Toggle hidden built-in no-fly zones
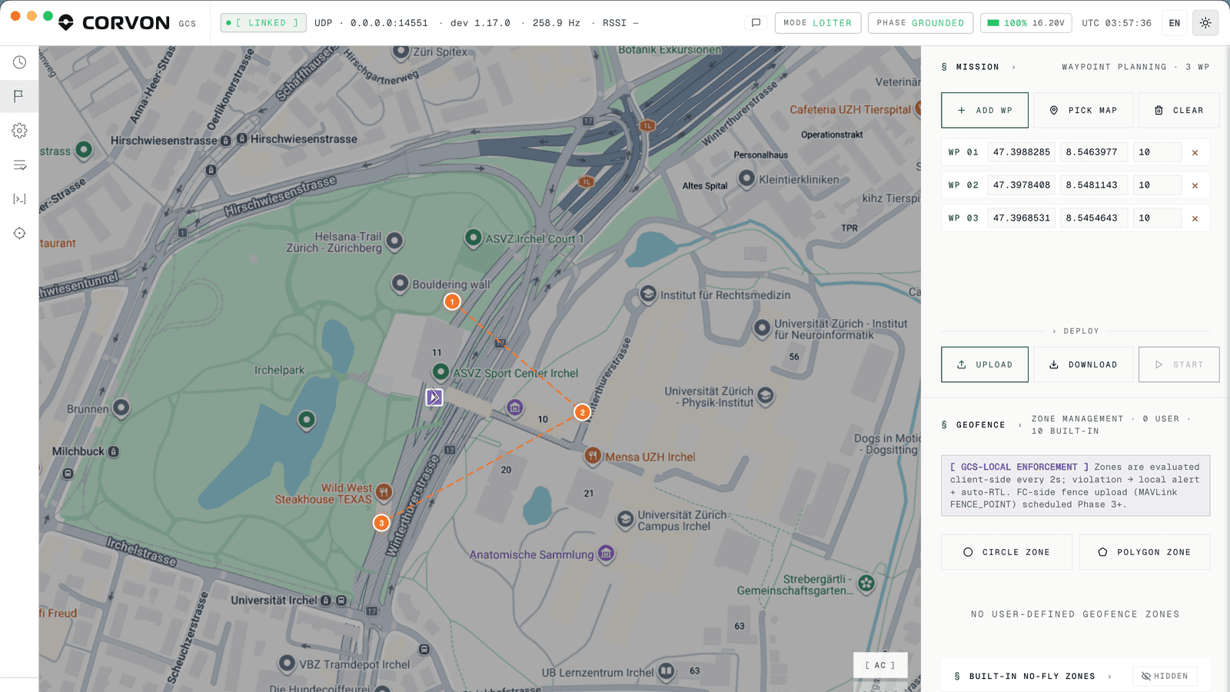This screenshot has width=1230, height=692. click(x=1165, y=677)
